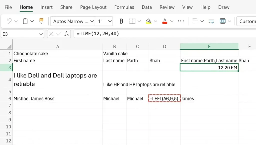Open the Page Layout tab

[93, 7]
